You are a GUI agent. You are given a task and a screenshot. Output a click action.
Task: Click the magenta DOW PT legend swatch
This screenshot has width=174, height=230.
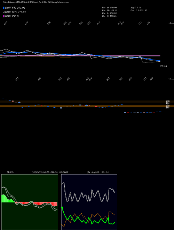pos(3,16)
